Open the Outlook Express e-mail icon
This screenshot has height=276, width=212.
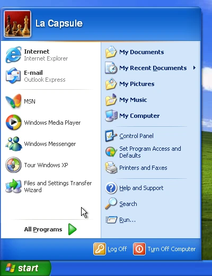click(x=13, y=76)
